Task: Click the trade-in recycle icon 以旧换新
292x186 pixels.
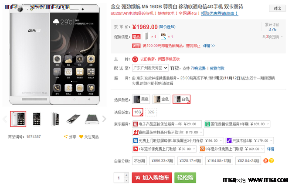Action: click(135, 59)
